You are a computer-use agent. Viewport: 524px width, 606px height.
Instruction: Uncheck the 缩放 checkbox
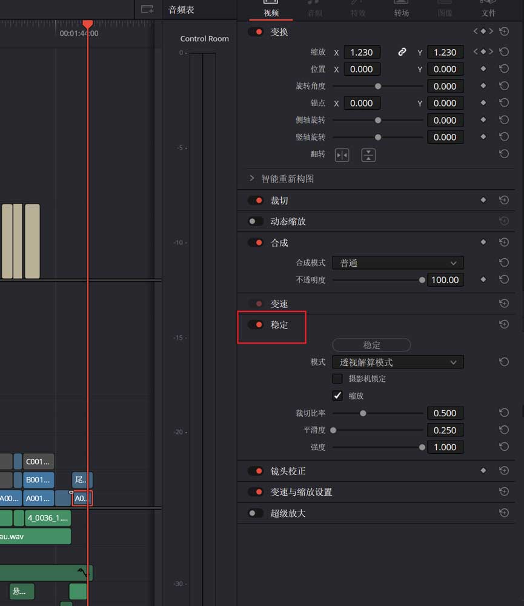(x=338, y=396)
